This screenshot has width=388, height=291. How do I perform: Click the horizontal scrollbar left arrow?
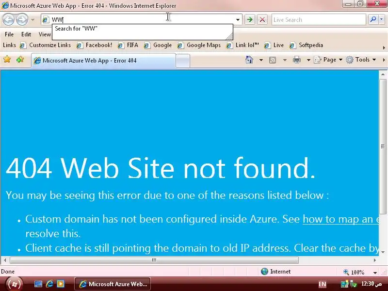tap(5, 260)
